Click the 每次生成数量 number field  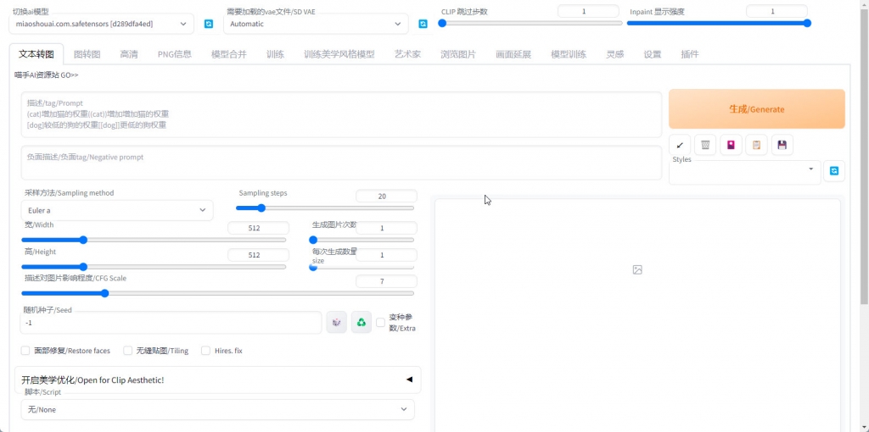point(386,255)
